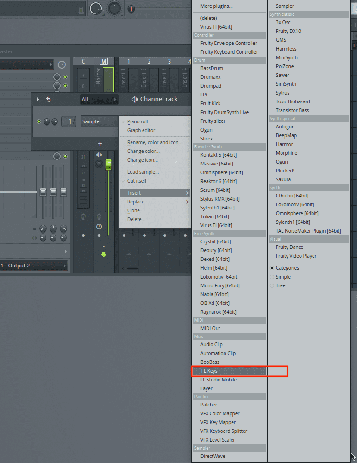This screenshot has height=463, width=357.
Task: Click the arm recording icon on C track
Action: coord(83,217)
